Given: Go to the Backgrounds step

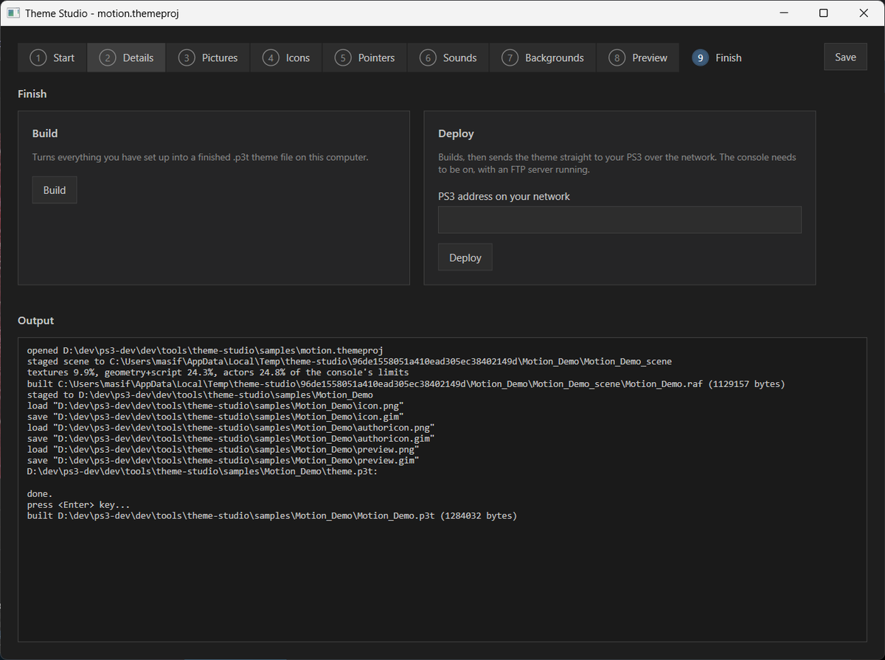Looking at the screenshot, I should [543, 58].
